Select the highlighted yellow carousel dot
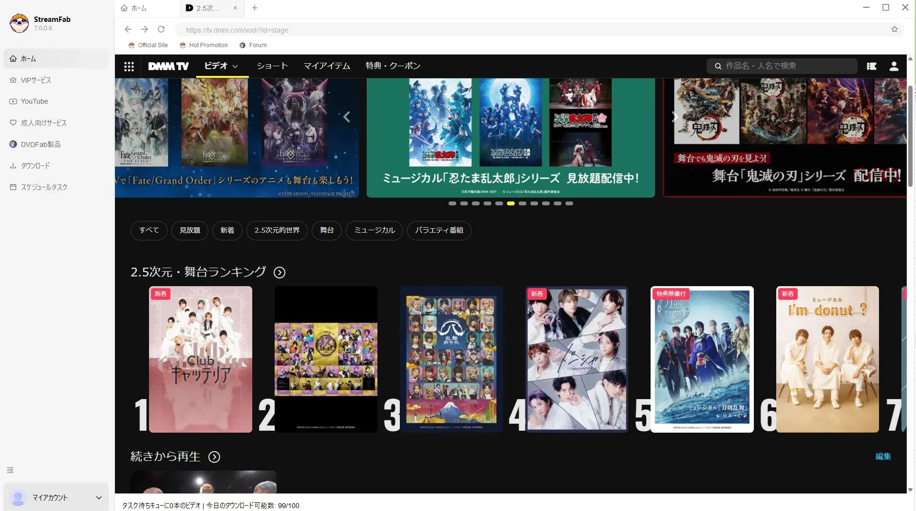This screenshot has height=511, width=916. [x=511, y=203]
